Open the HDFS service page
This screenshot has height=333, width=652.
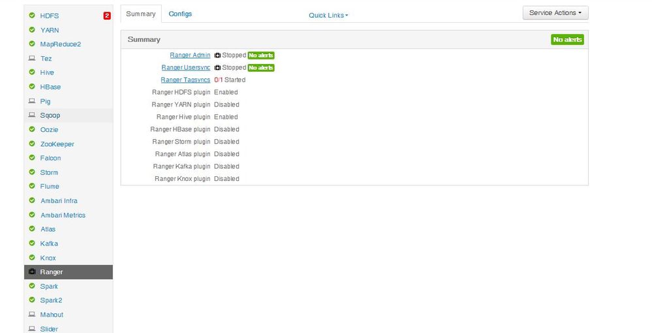pyautogui.click(x=50, y=16)
